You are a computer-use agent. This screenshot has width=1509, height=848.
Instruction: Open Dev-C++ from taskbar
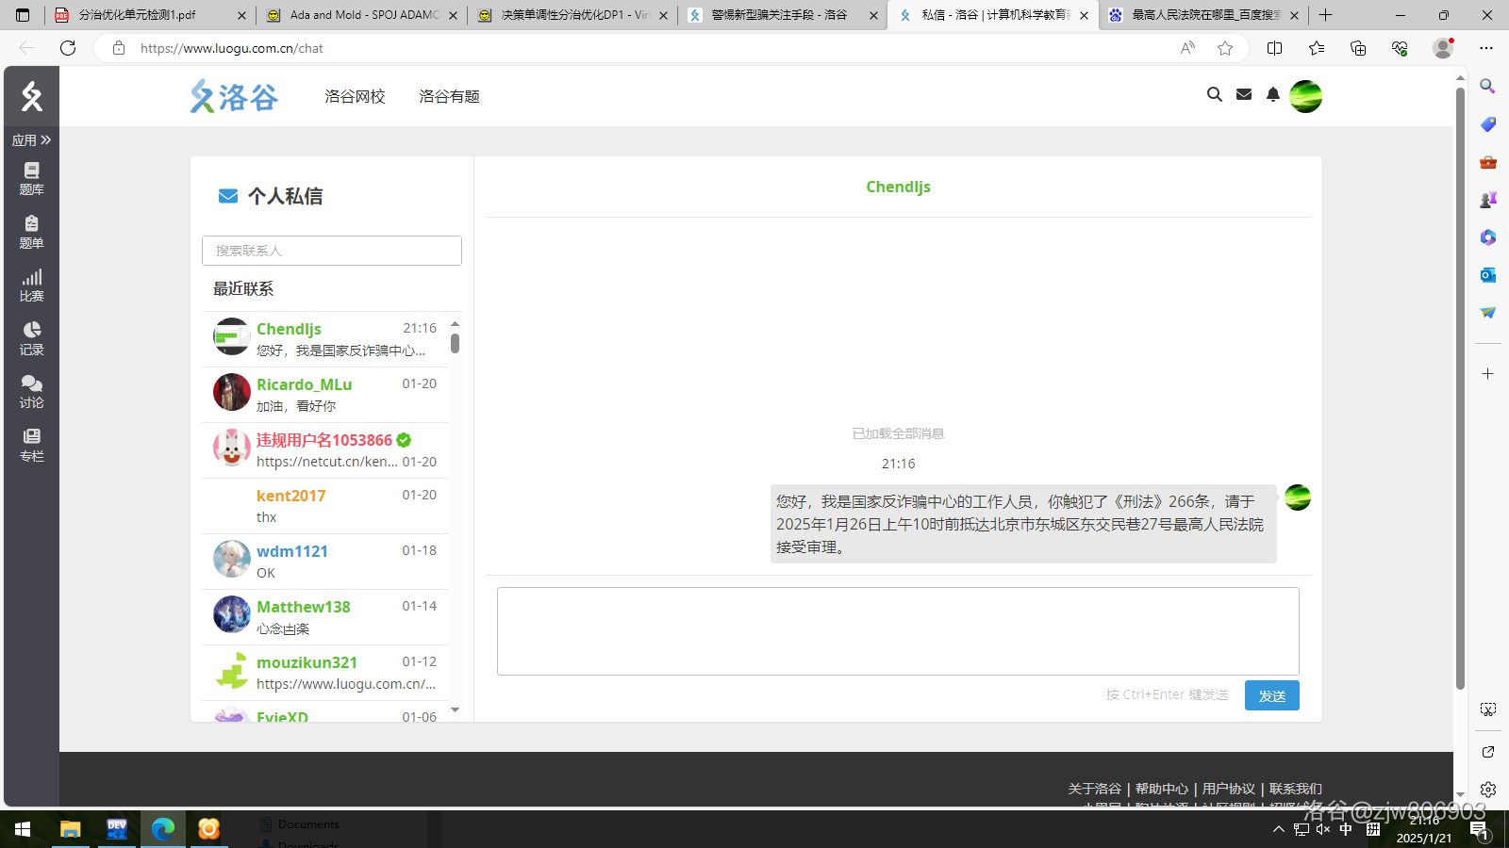[117, 829]
